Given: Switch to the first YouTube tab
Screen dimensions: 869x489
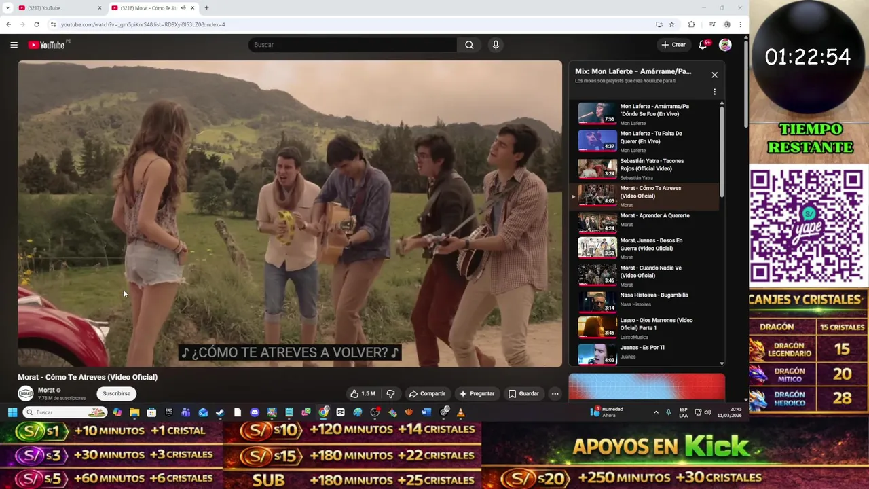Looking at the screenshot, I should [58, 7].
